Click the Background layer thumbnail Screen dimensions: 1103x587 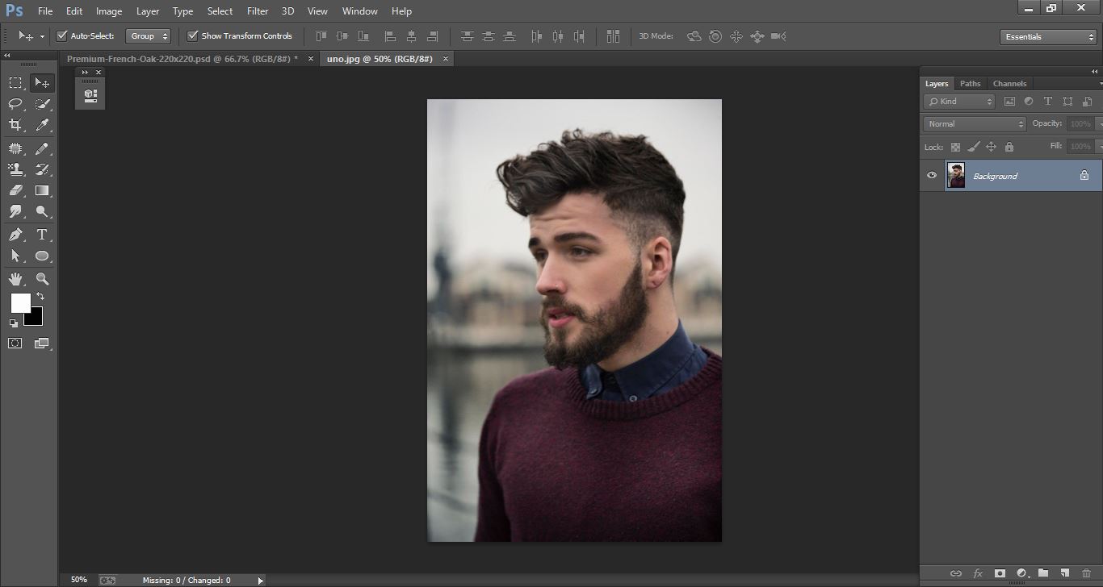(956, 175)
